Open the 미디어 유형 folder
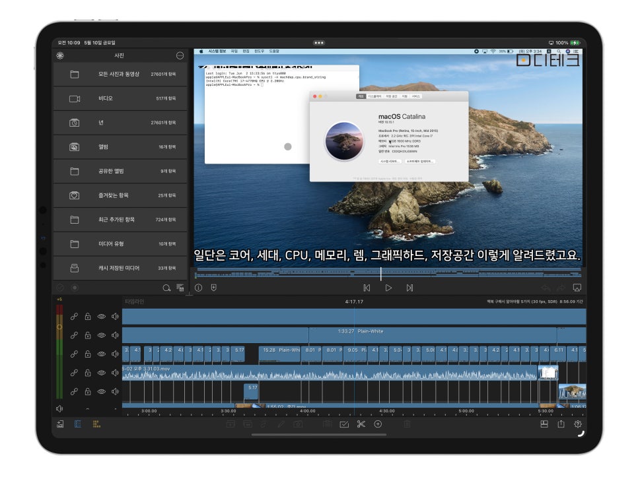Image resolution: width=638 pixels, height=477 pixels. point(120,244)
